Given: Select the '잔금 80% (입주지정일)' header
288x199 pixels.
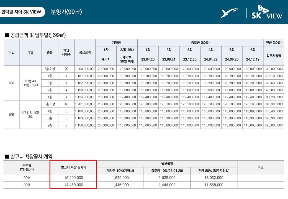Looking at the screenshot, I should 214,171.
